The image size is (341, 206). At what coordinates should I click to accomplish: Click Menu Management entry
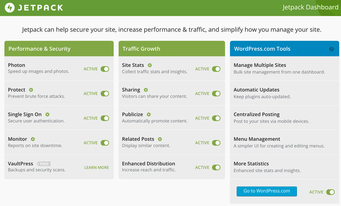point(257,139)
